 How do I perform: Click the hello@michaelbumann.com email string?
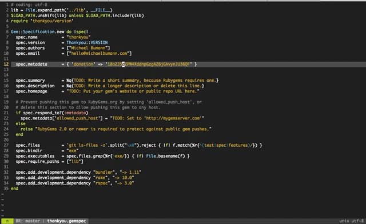point(99,54)
